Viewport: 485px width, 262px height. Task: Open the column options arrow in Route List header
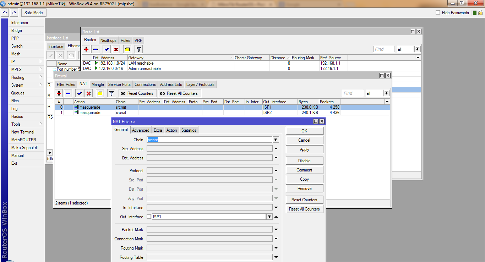[x=418, y=58]
